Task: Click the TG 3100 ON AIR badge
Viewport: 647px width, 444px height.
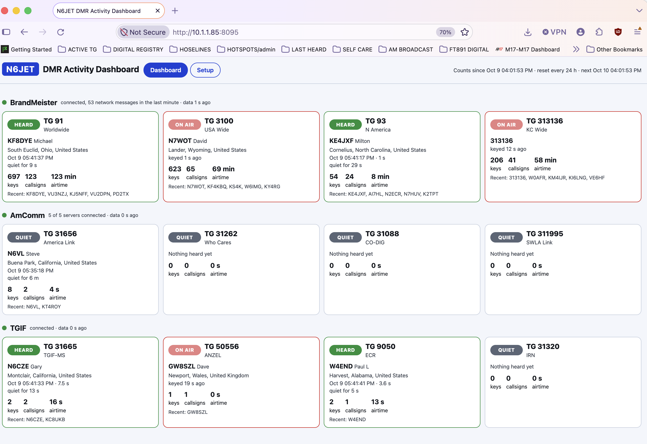Action: [185, 125]
